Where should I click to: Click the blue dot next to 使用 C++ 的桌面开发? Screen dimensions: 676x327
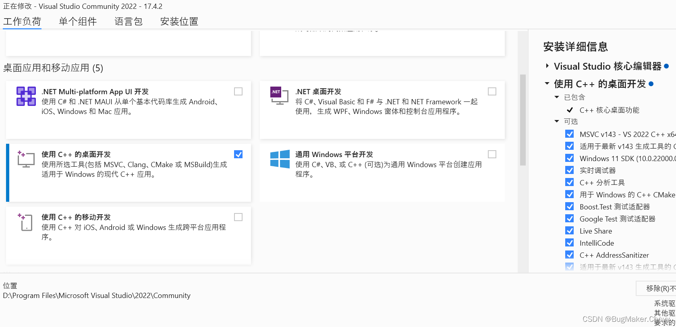651,84
